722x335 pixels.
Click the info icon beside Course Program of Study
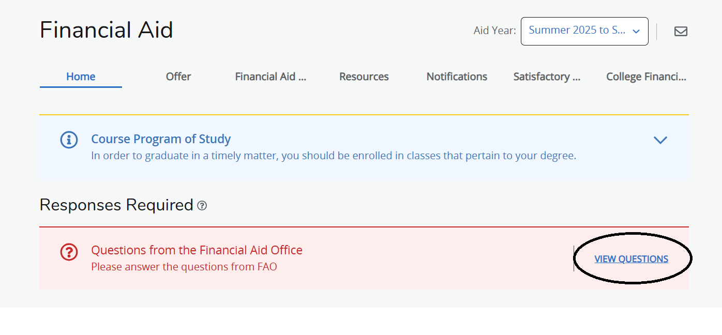(69, 140)
